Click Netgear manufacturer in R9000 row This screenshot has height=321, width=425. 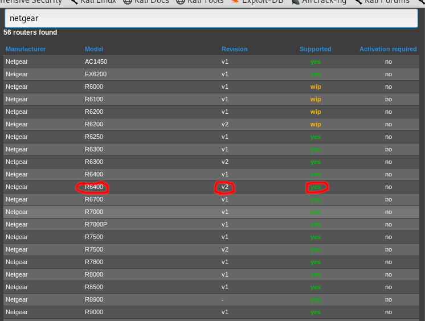[17, 312]
